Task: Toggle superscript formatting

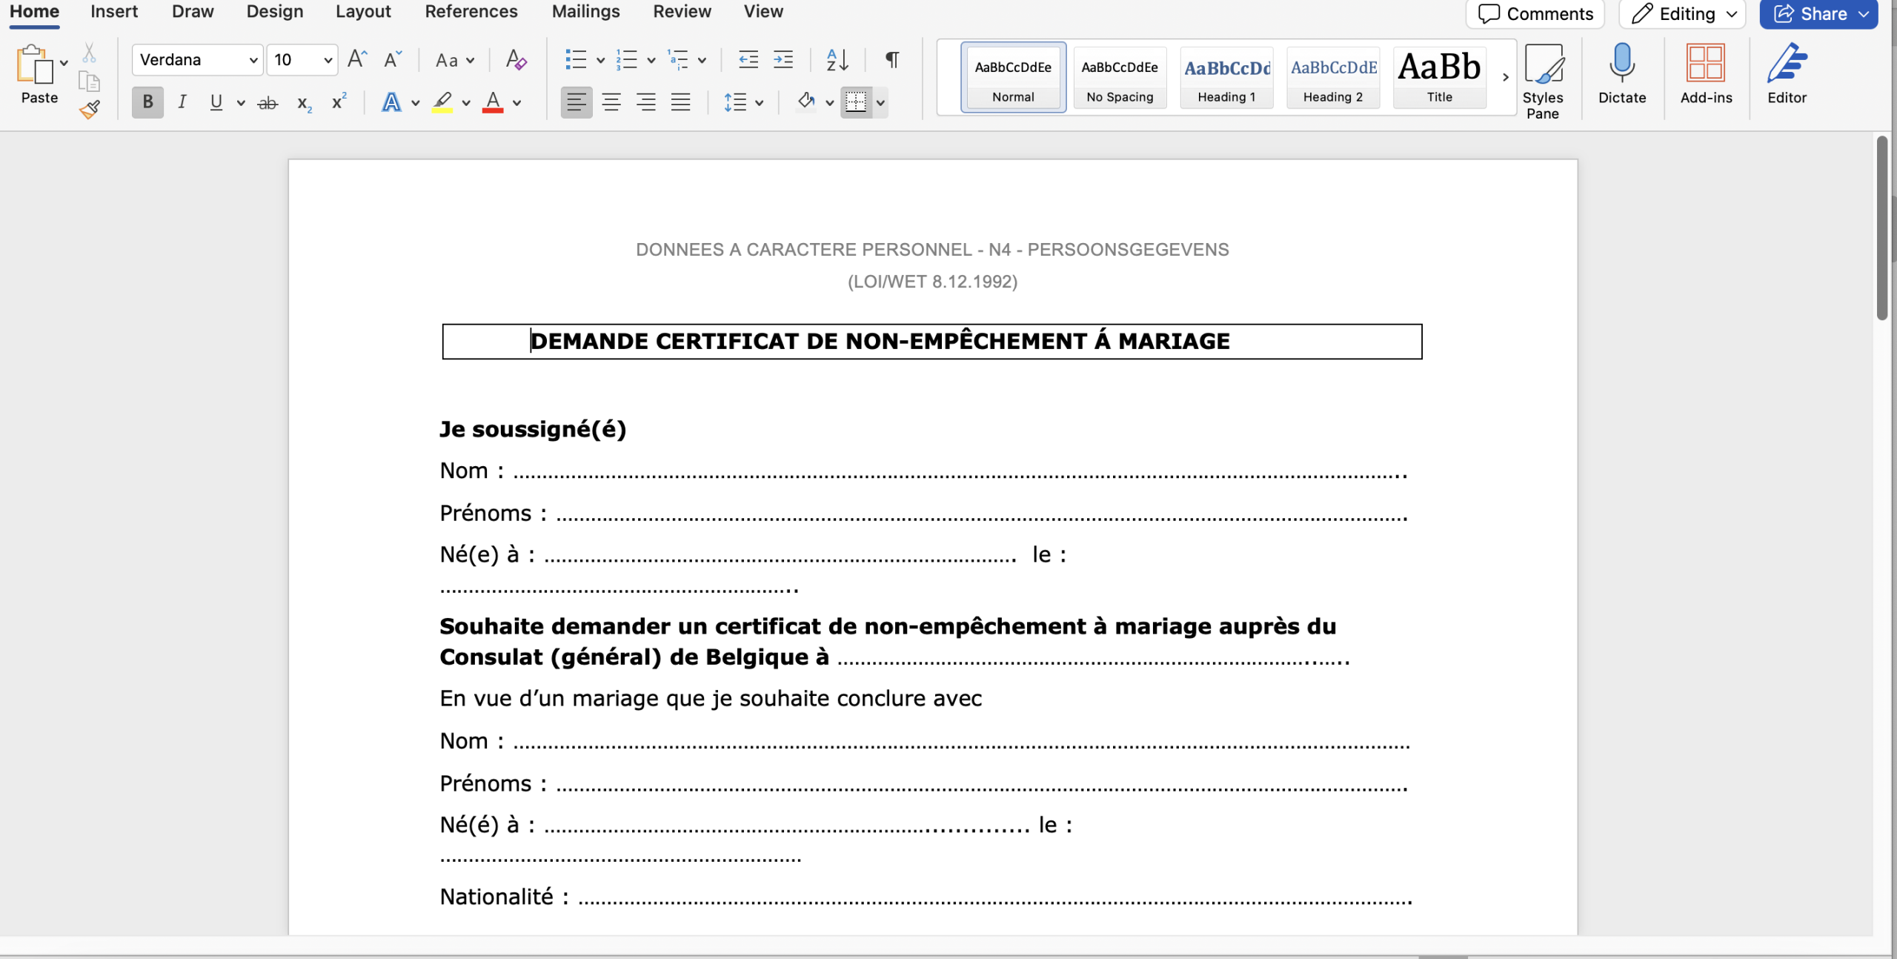Action: pos(339,102)
